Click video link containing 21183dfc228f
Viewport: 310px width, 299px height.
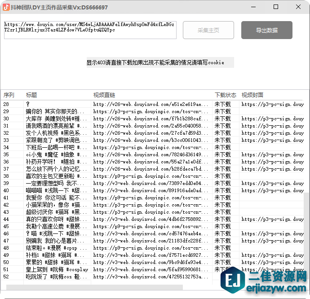point(151,241)
